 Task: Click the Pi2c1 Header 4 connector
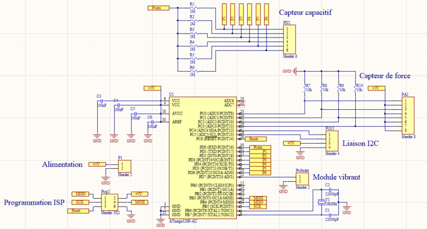tap(331, 140)
